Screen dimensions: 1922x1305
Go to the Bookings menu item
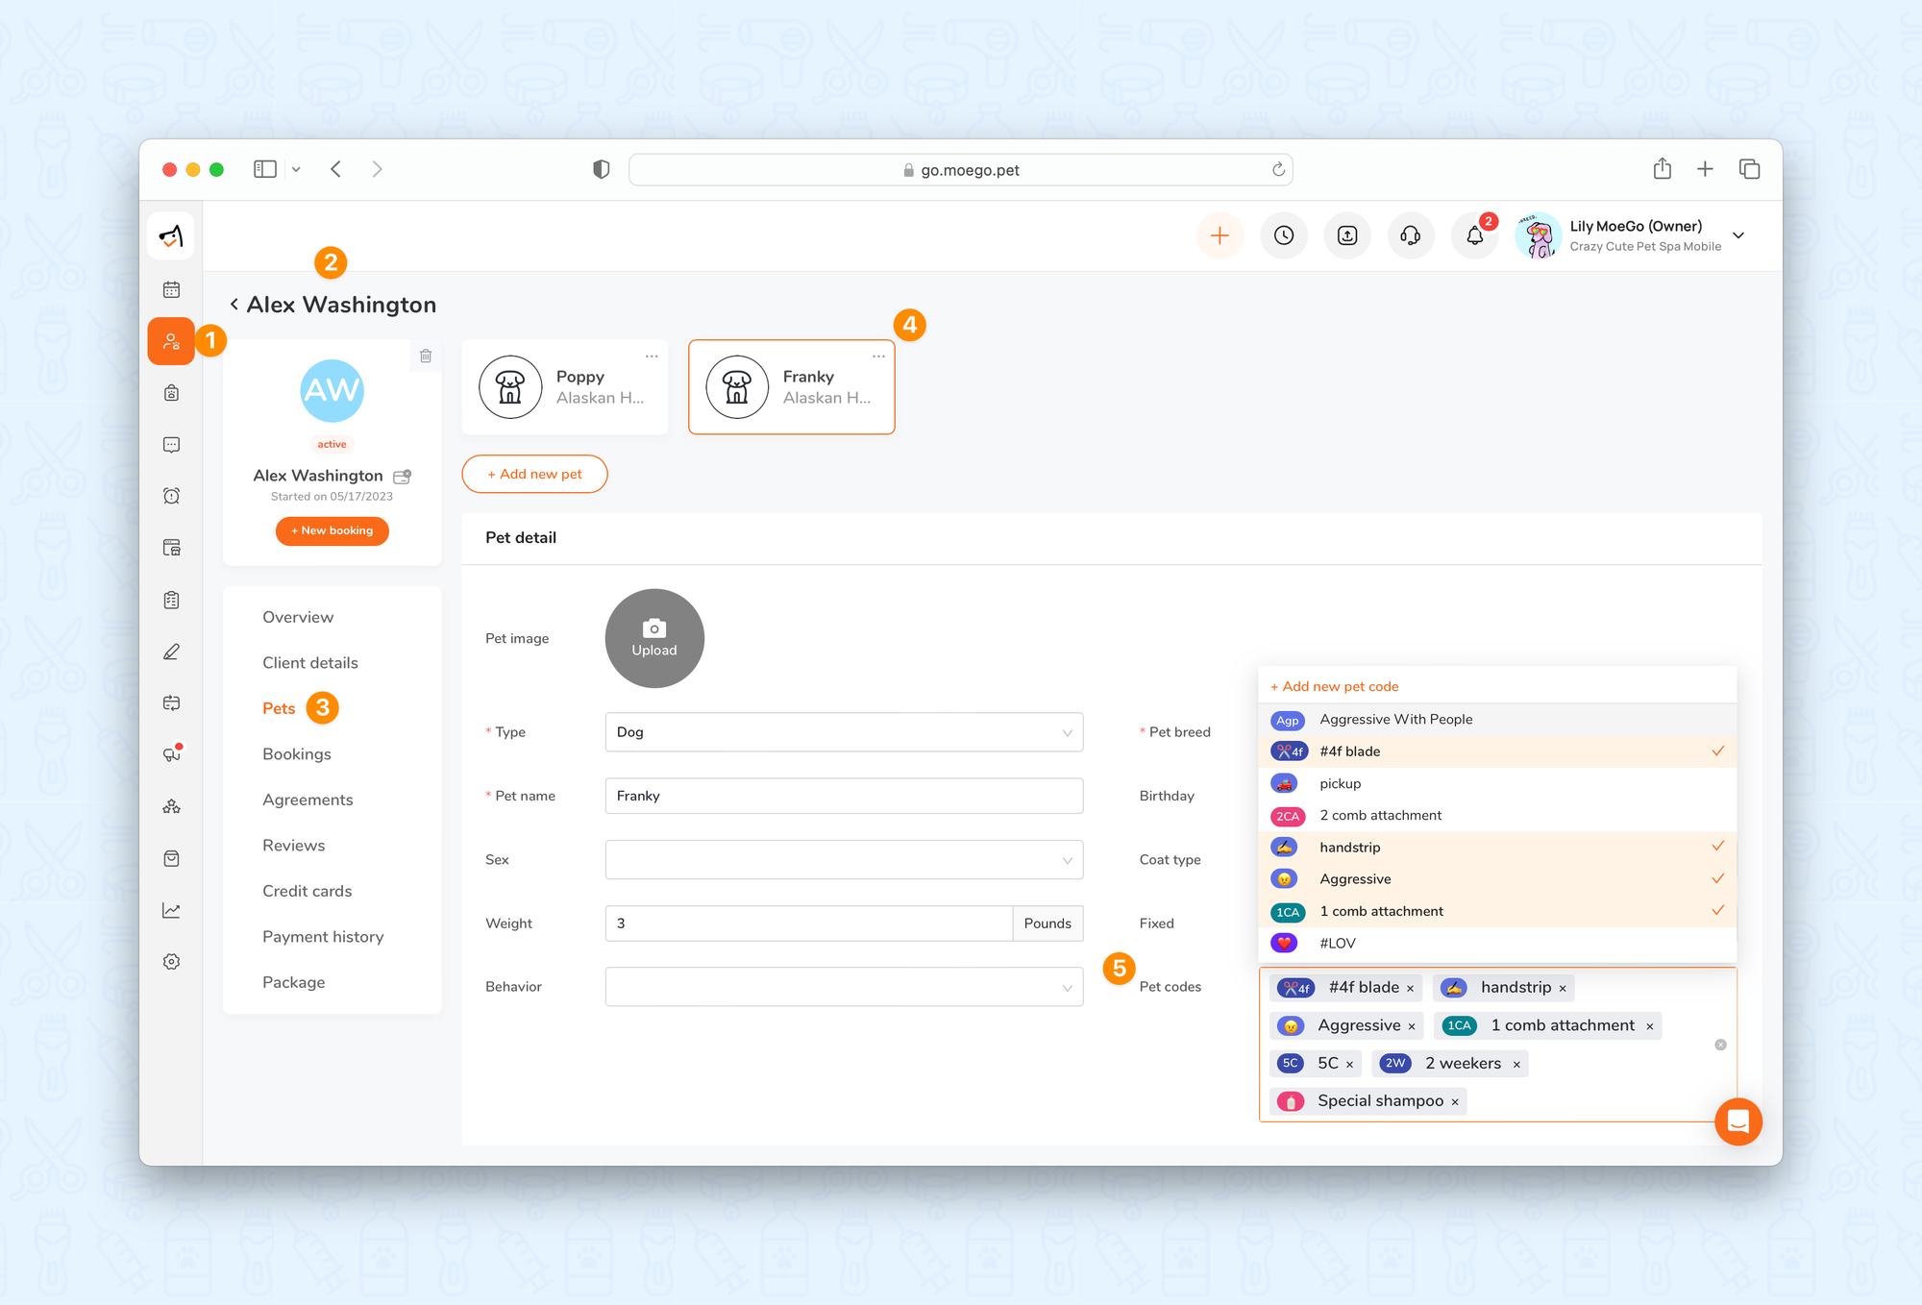(296, 754)
